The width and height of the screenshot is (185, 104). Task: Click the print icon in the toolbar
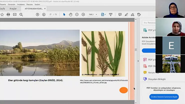(8, 14)
